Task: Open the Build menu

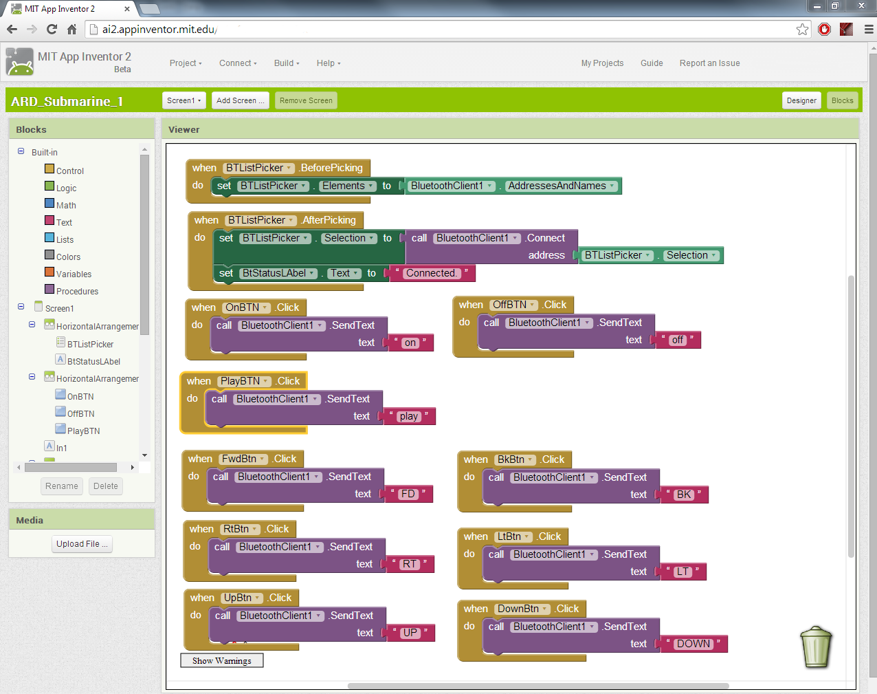Action: (x=287, y=63)
